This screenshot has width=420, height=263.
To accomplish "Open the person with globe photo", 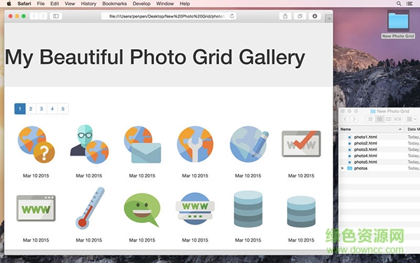I will pos(89,144).
